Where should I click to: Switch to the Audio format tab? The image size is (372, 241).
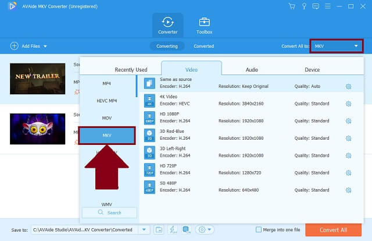tap(252, 70)
